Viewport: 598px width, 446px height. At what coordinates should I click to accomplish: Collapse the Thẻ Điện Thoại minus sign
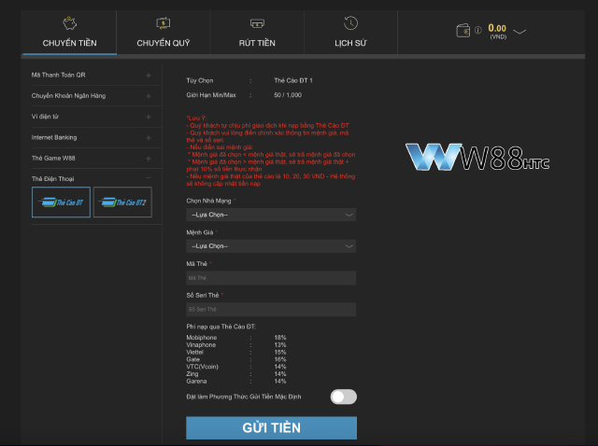[149, 178]
